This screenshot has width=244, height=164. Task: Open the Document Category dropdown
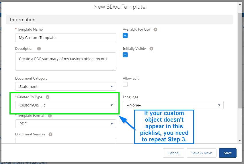[x=65, y=86]
